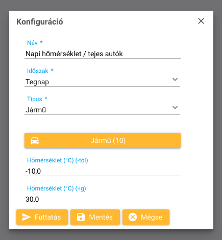
Task: Run the report with the Futtatás button
Action: (42, 217)
